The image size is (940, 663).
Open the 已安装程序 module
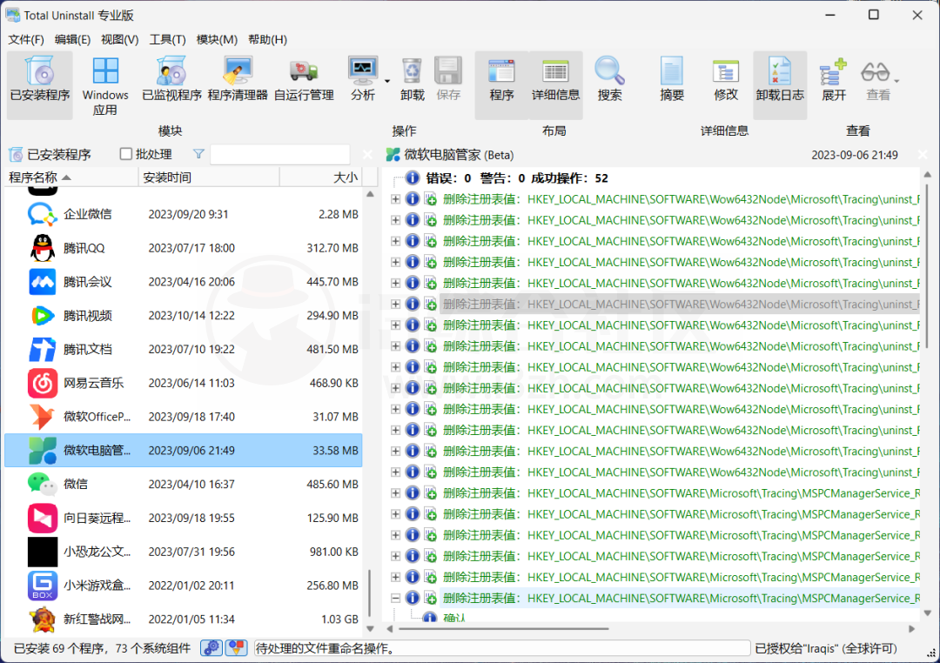40,84
